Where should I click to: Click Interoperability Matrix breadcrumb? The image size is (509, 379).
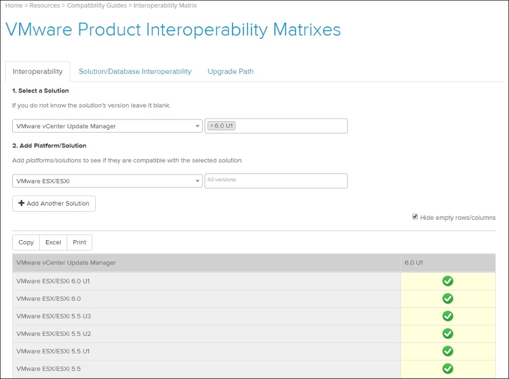click(x=165, y=6)
